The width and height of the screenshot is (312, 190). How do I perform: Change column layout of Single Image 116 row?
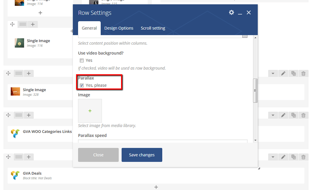click(x=23, y=24)
